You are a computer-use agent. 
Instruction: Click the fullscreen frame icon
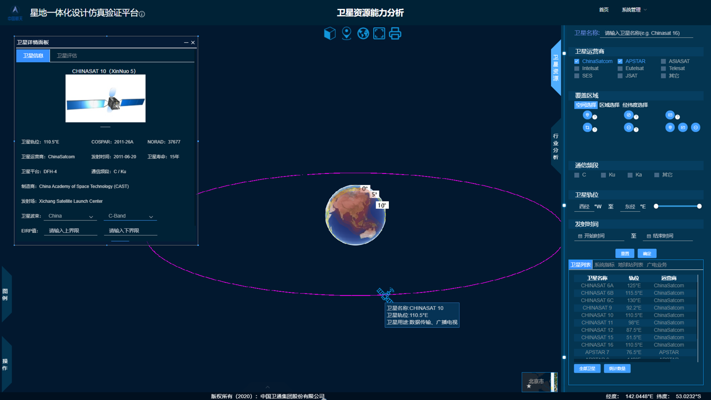coord(379,33)
